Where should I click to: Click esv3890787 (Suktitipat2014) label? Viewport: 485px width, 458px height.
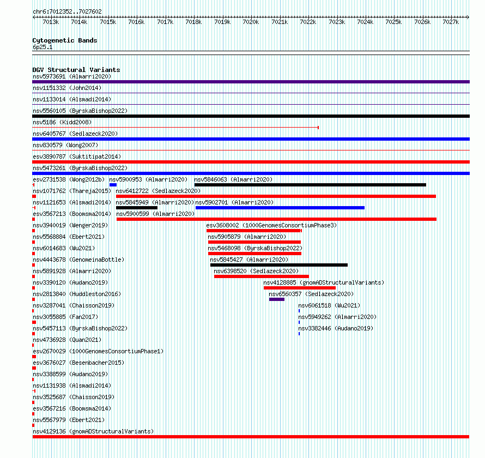tap(77, 156)
